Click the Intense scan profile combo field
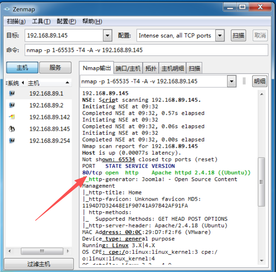This screenshot has width=276, height=272. pos(176,36)
